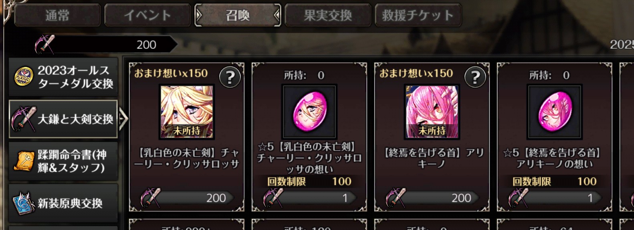The width and height of the screenshot is (634, 230).
Task: Buy Charlie Chrysalossa for 200 scythes
Action: click(x=187, y=198)
